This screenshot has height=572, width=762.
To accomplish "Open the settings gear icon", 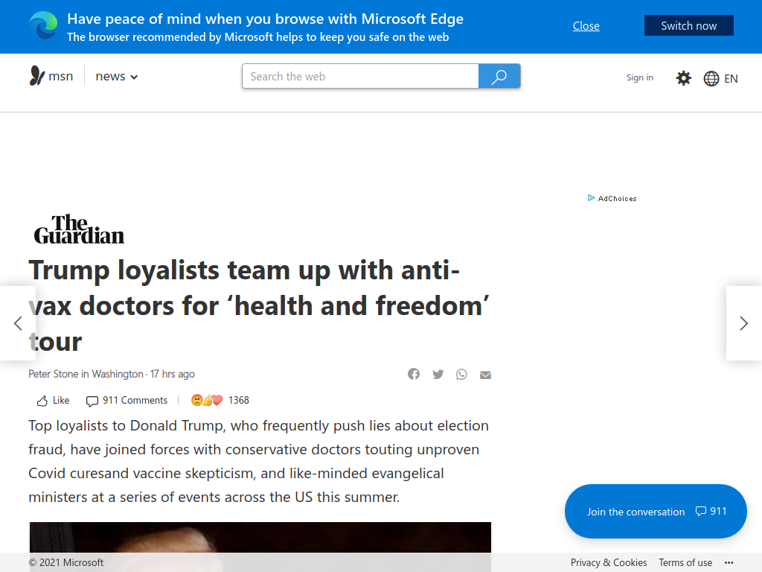I will point(683,77).
